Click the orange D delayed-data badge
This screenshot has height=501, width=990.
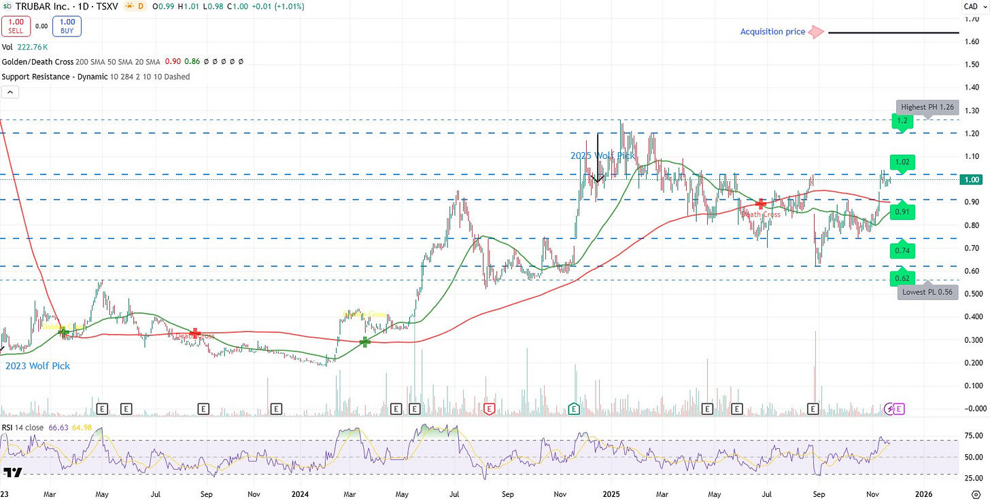[x=141, y=6]
